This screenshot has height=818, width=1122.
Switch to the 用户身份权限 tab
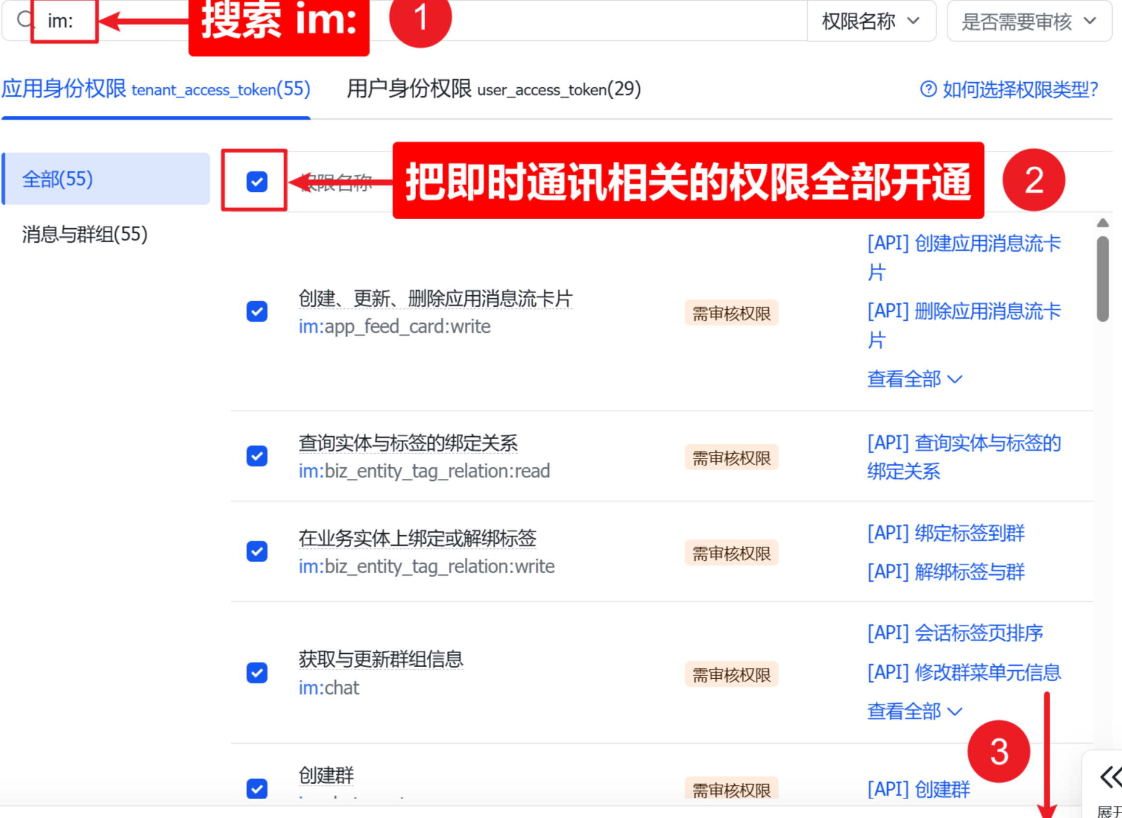pyautogui.click(x=493, y=89)
